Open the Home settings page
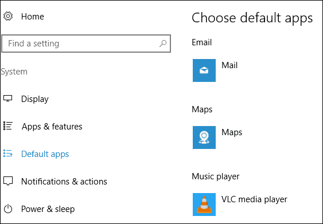Image resolution: width=323 pixels, height=224 pixels. 33,17
